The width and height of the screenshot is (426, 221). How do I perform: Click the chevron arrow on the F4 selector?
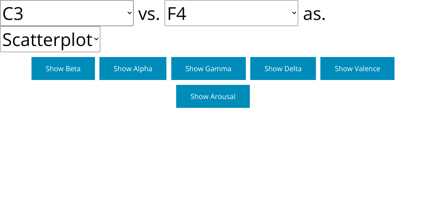click(294, 13)
